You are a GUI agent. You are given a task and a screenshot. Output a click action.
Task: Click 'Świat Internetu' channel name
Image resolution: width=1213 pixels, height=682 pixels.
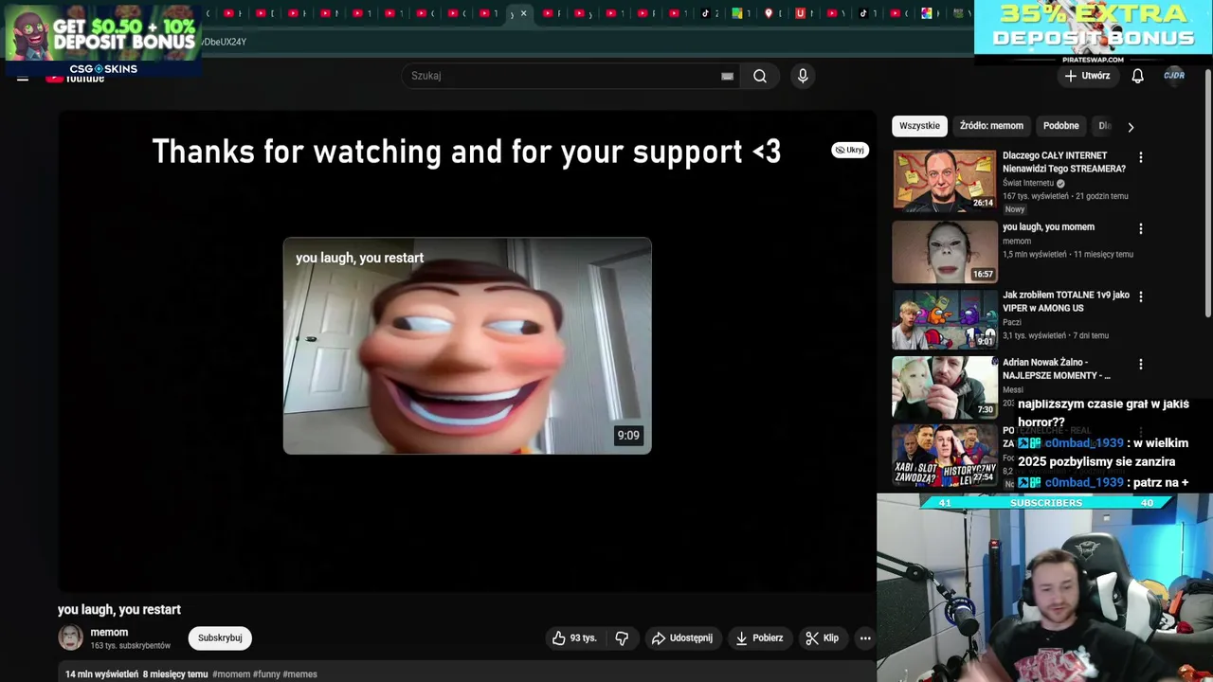coord(1028,183)
